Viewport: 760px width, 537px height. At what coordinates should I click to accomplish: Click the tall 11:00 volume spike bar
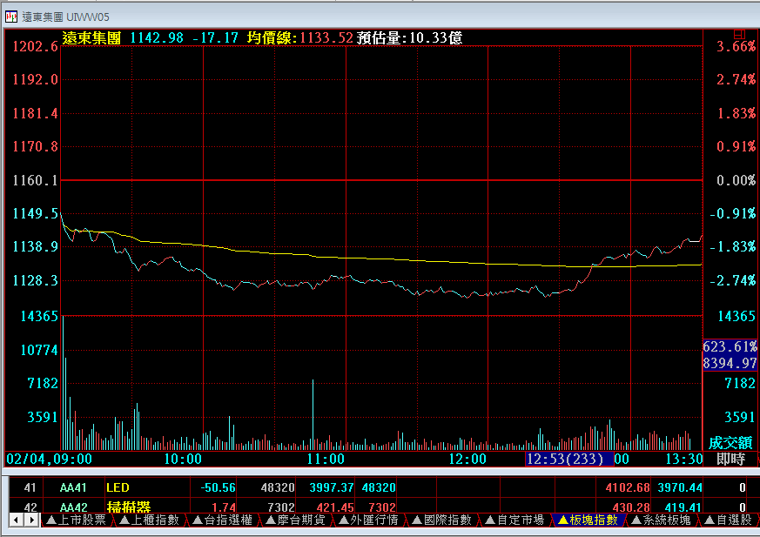pos(313,414)
